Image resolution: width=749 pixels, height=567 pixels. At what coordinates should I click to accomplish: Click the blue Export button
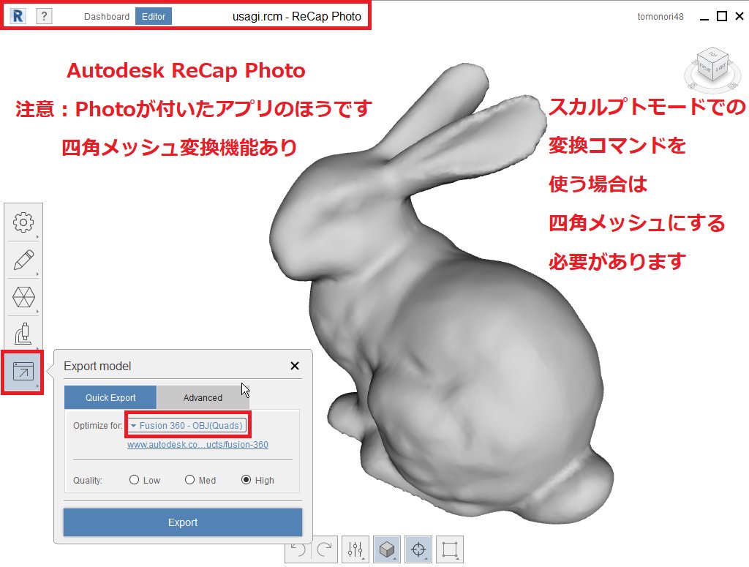coord(182,522)
